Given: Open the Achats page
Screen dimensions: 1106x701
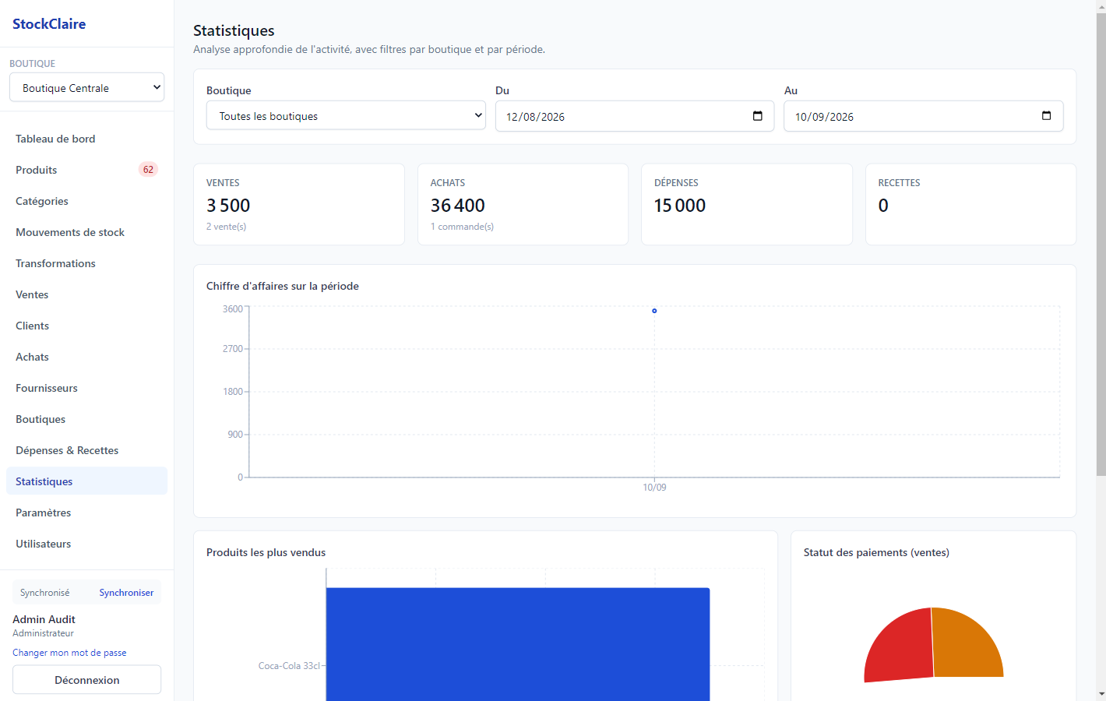Looking at the screenshot, I should pyautogui.click(x=86, y=357).
